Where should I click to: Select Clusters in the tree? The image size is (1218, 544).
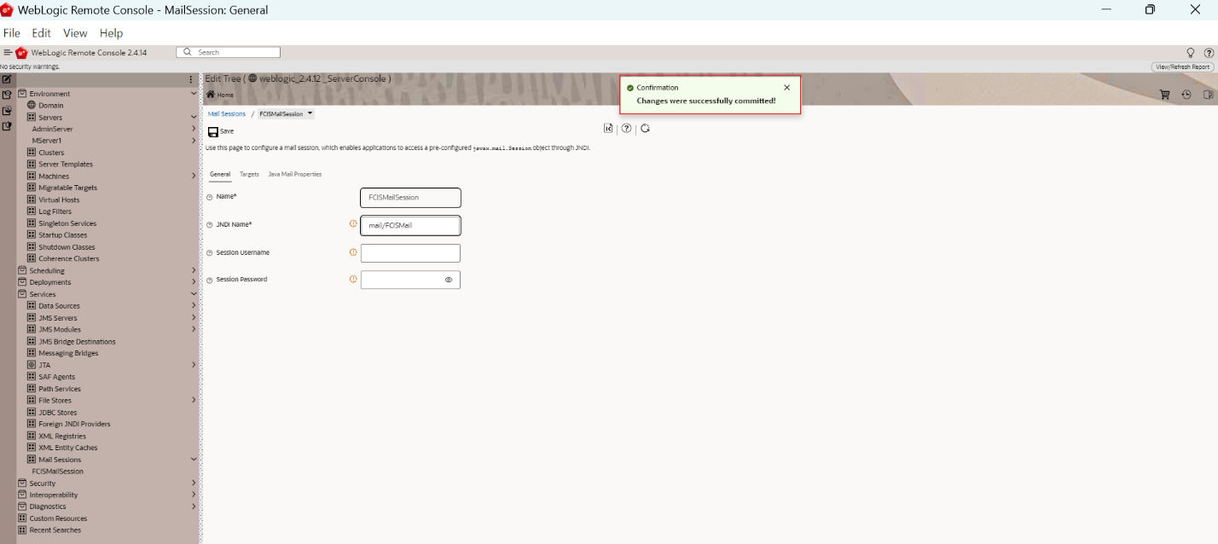tap(51, 153)
